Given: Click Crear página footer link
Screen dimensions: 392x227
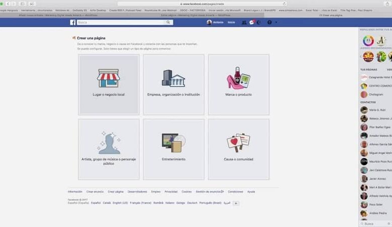Looking at the screenshot, I should click(x=116, y=191).
